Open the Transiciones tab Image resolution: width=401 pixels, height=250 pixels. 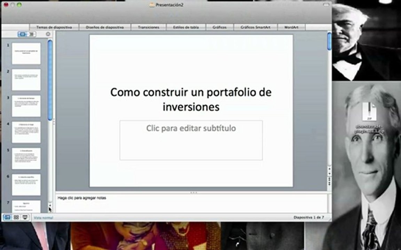coord(149,27)
